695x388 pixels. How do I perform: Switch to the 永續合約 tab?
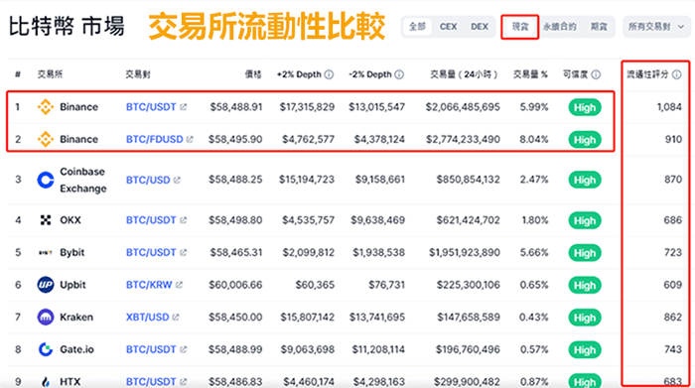tap(560, 27)
